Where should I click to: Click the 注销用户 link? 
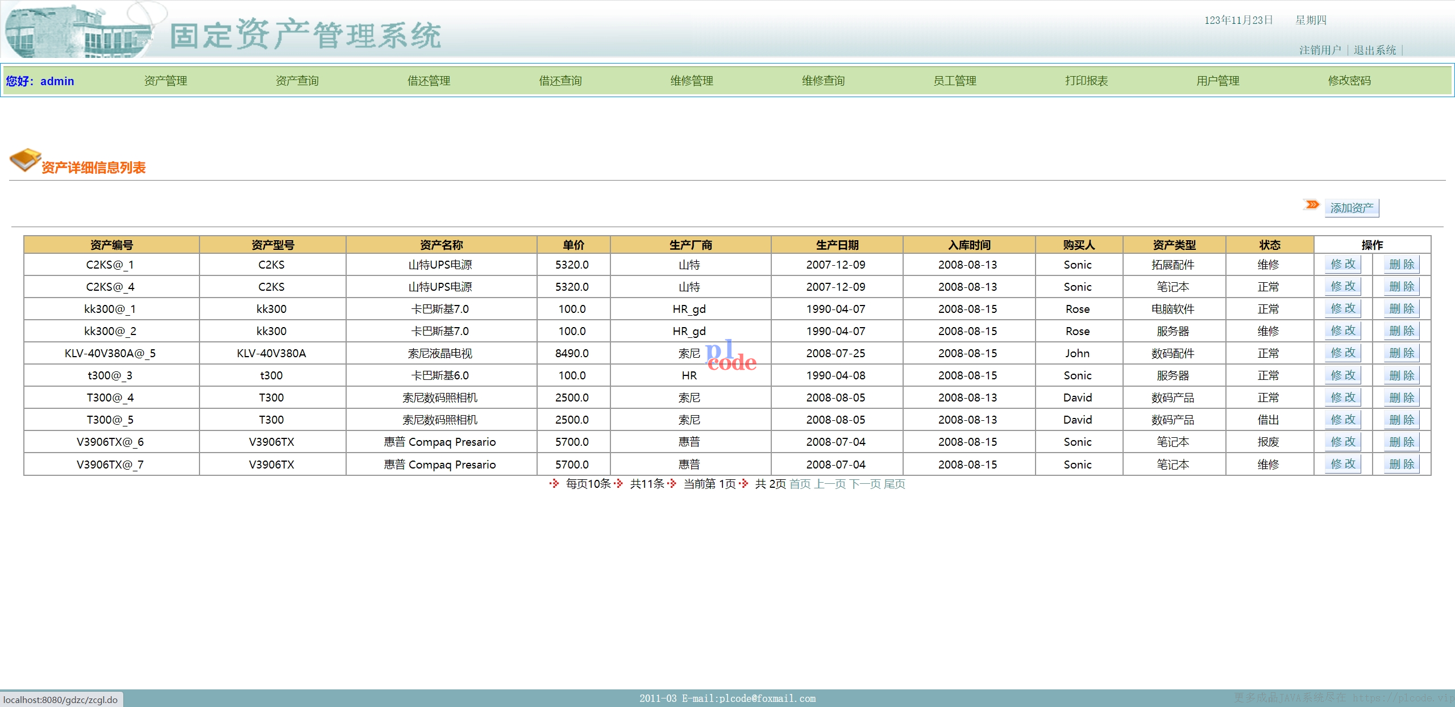point(1320,50)
